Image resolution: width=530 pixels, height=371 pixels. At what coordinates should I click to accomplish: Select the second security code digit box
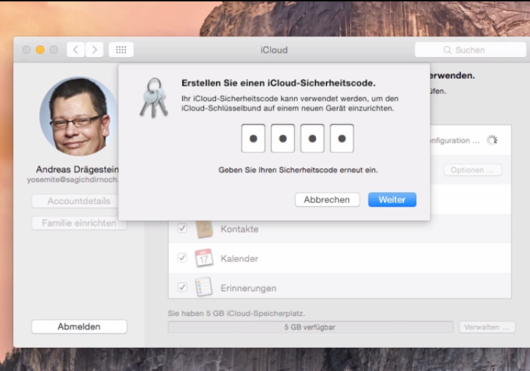click(x=283, y=138)
